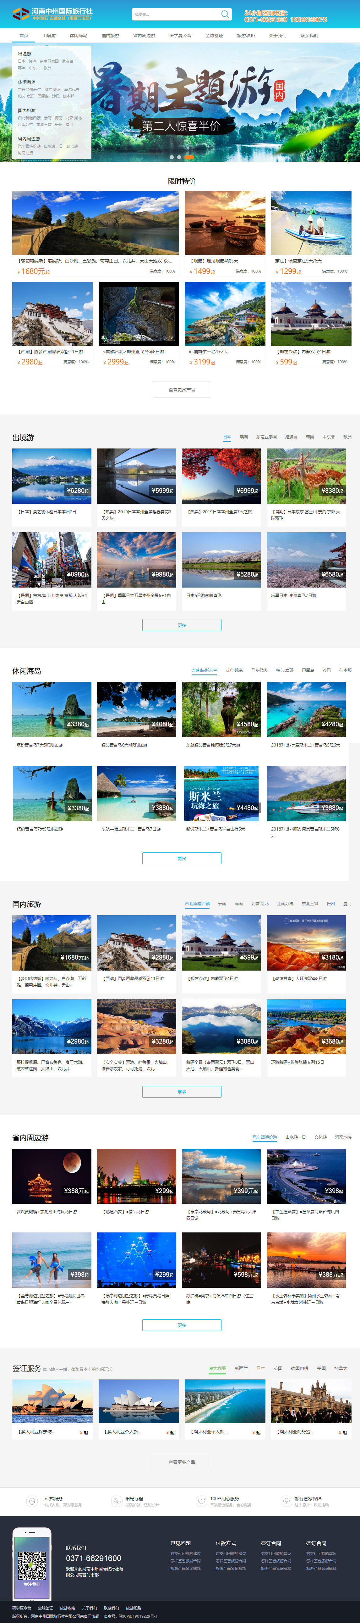360x1623 pixels.
Task: Click the 全球签证 link in footer
Action: [x=45, y=1607]
